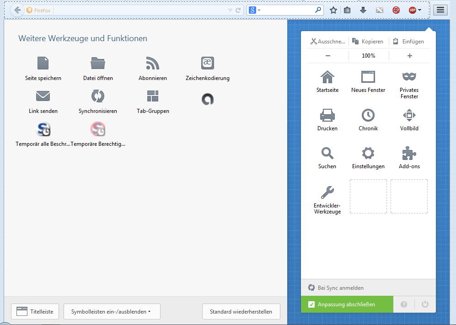
Task: Toggle the Titelleiste button
Action: (35, 312)
